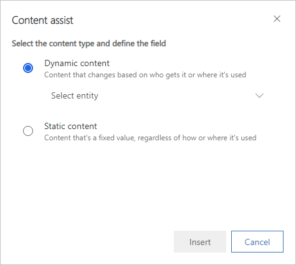
Task: Click the blue-outlined Cancel button
Action: [257, 242]
